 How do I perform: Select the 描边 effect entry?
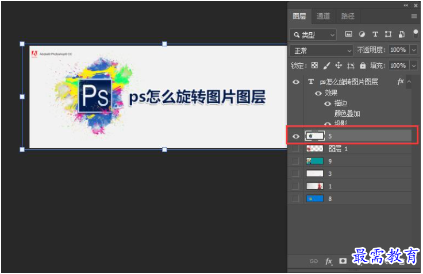[x=340, y=103]
